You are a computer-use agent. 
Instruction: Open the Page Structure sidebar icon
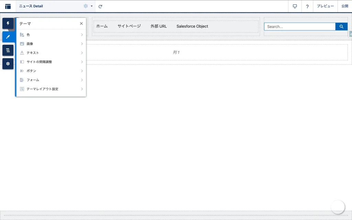tap(8, 50)
